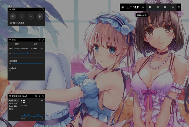This screenshot has height=127, width=189.
Task: Open the widget overlay menu (重疊功能表)
Action: 143,7
